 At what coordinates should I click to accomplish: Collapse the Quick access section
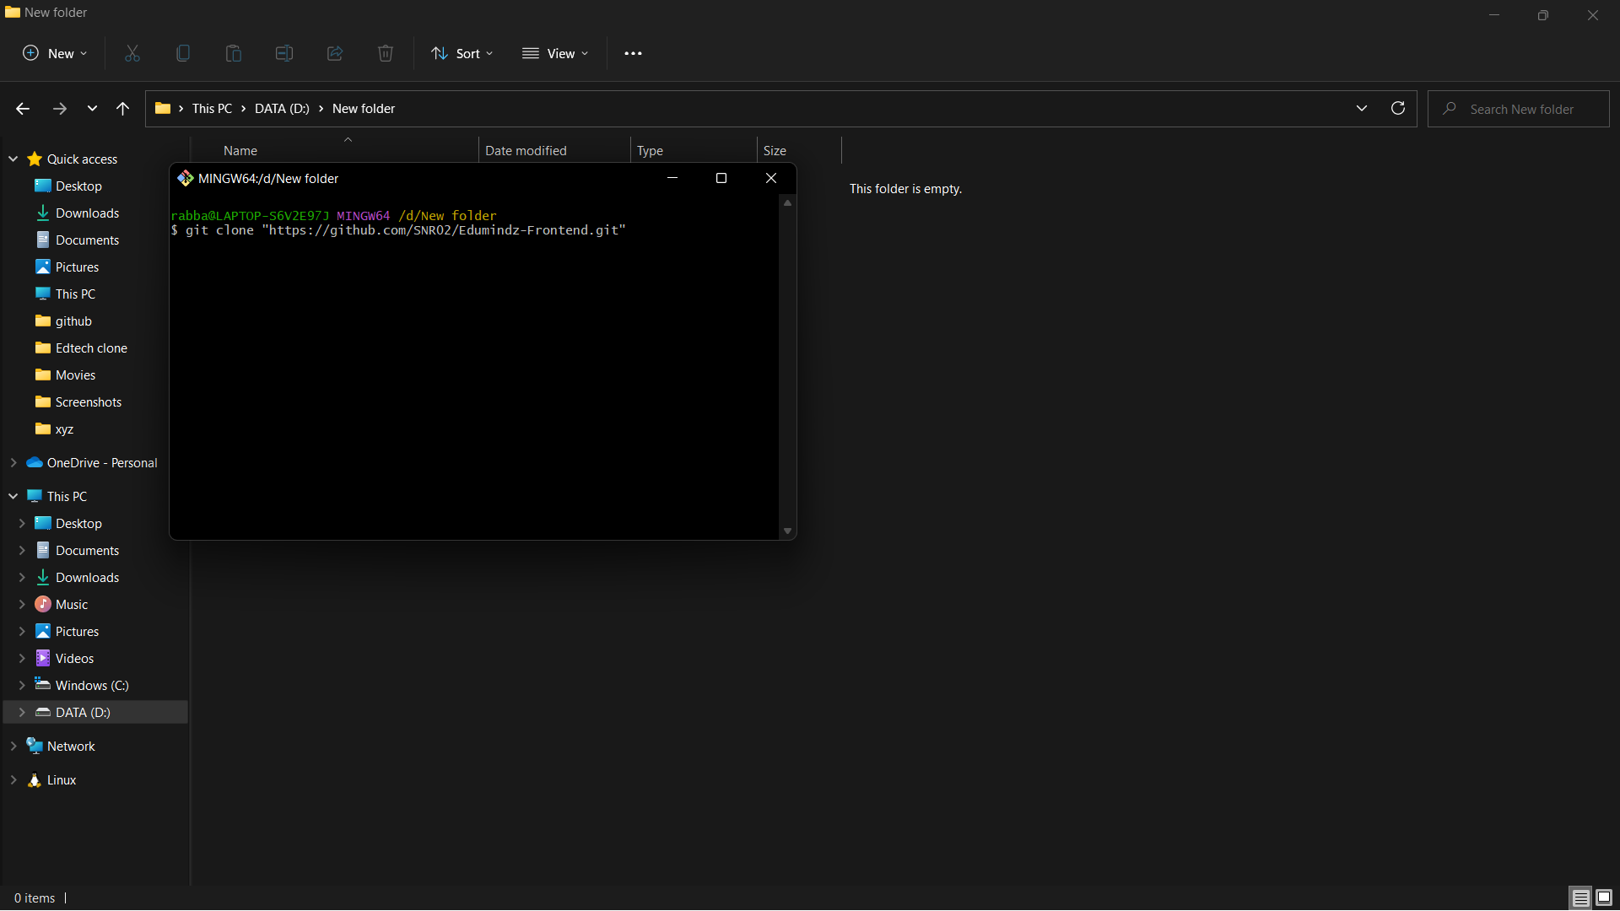[13, 159]
